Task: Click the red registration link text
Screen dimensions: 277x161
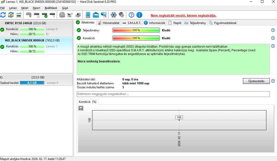Action: [x=183, y=15]
